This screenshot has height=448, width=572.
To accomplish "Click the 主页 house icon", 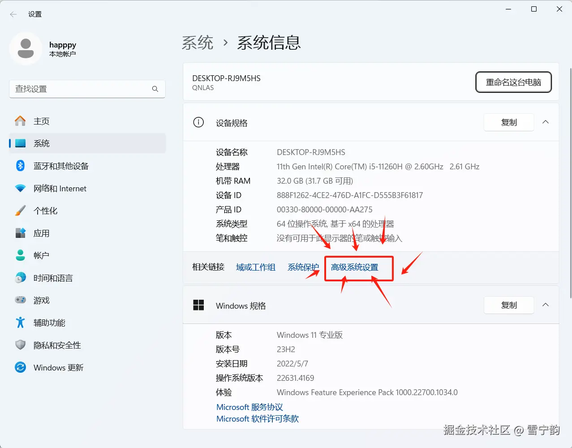I will coord(20,121).
